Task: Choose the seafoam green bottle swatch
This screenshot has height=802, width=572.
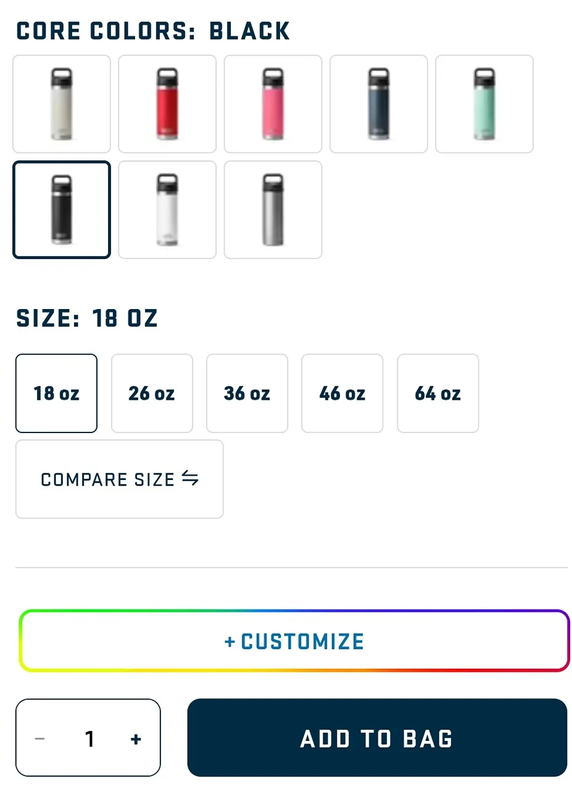Action: pyautogui.click(x=484, y=104)
